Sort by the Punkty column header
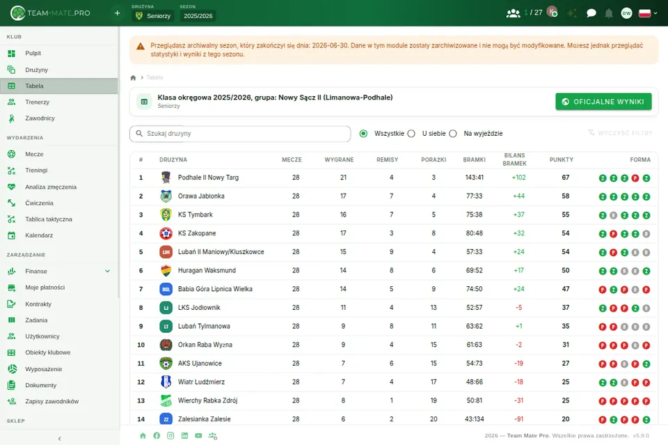The height and width of the screenshot is (445, 668). pyautogui.click(x=561, y=160)
